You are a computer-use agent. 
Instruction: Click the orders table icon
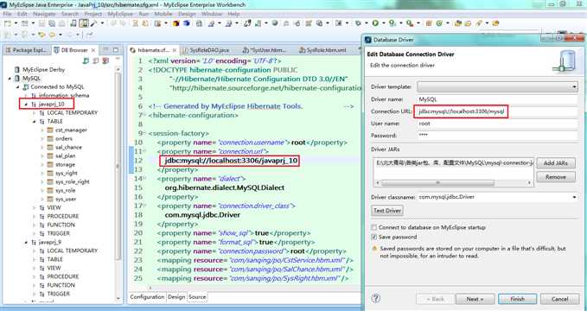click(x=50, y=138)
